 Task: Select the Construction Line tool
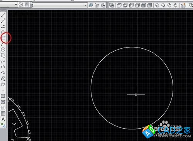pyautogui.click(x=3, y=20)
